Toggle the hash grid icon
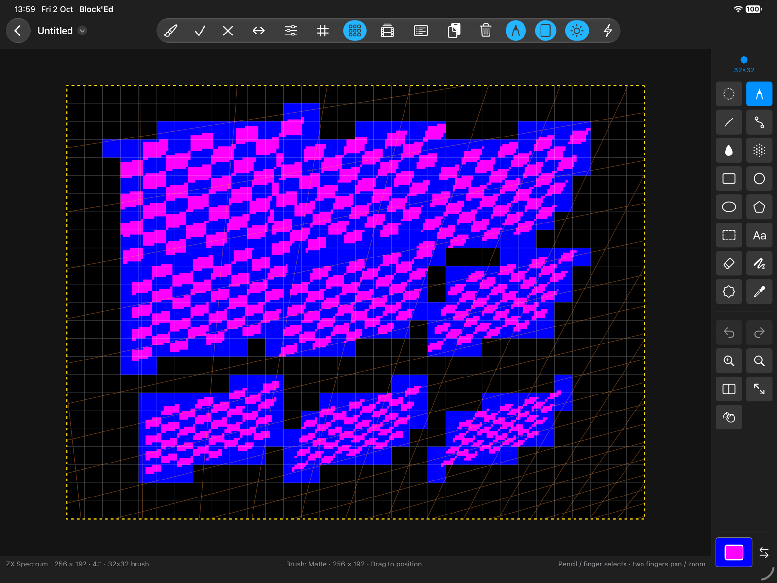 [x=322, y=31]
